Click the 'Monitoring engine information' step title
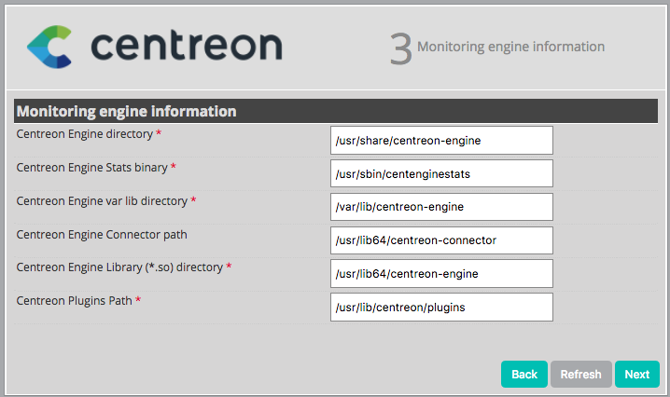This screenshot has width=670, height=397. [x=510, y=47]
